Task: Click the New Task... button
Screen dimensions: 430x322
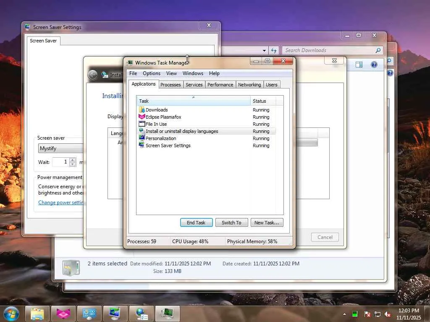Action: click(267, 223)
